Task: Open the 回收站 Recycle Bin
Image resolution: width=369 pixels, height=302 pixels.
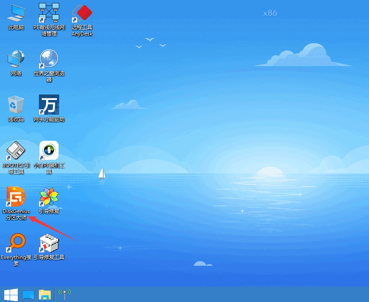Action: click(16, 103)
